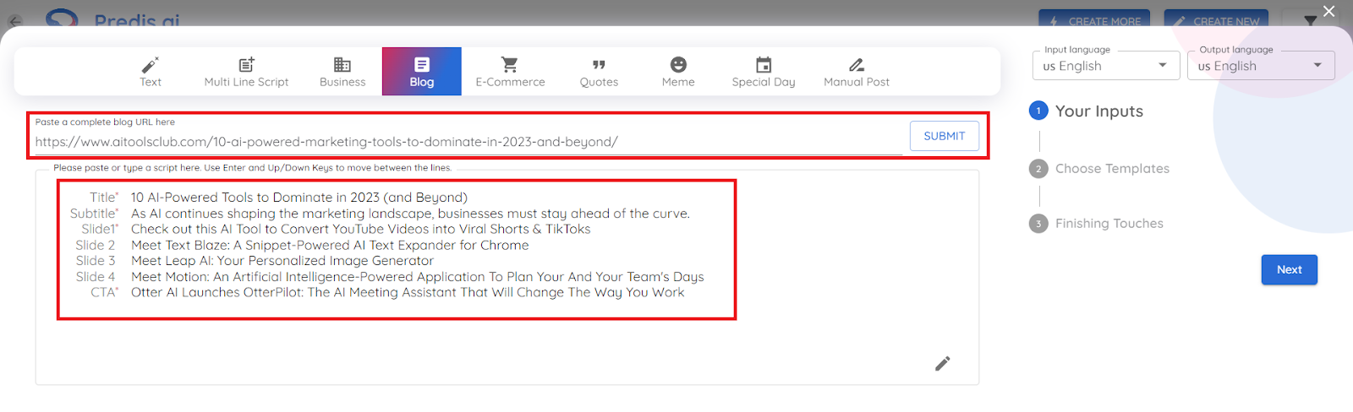Open the Input language dropdown
The width and height of the screenshot is (1353, 412).
tap(1106, 66)
